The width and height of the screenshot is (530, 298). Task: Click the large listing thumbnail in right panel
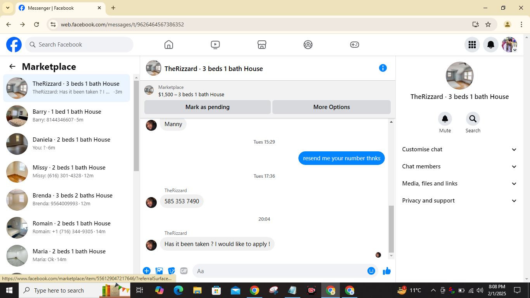click(460, 76)
